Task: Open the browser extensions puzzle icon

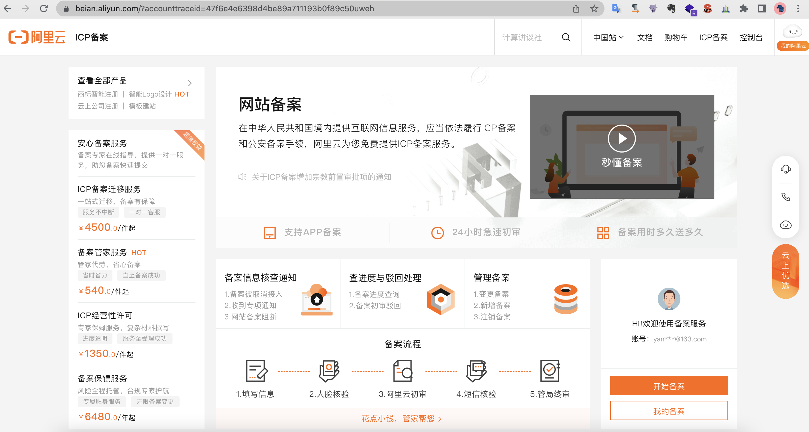Action: (743, 8)
